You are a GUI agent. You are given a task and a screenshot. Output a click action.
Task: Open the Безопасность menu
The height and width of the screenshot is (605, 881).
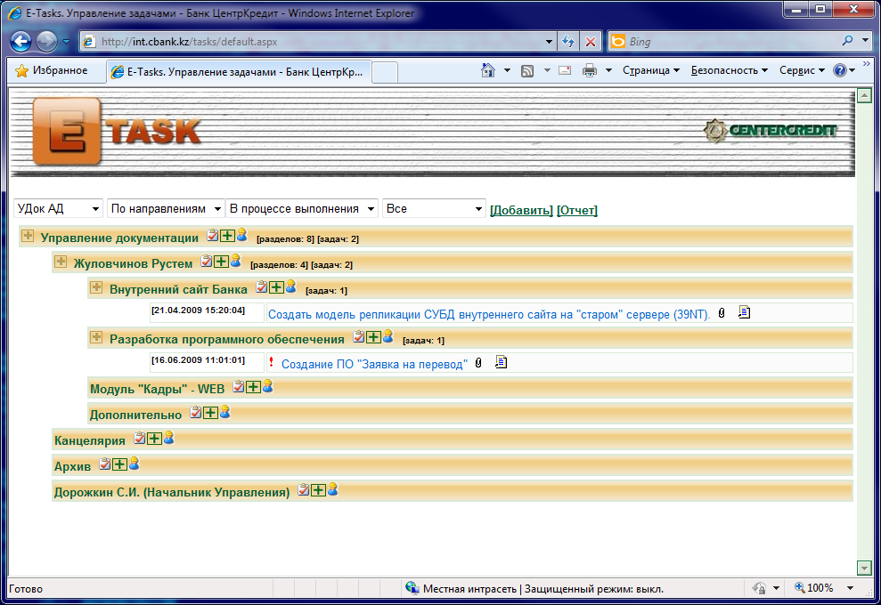(729, 70)
